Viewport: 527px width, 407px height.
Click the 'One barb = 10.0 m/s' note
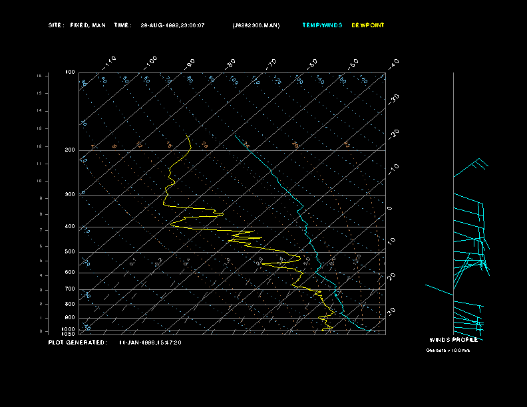coord(448,350)
